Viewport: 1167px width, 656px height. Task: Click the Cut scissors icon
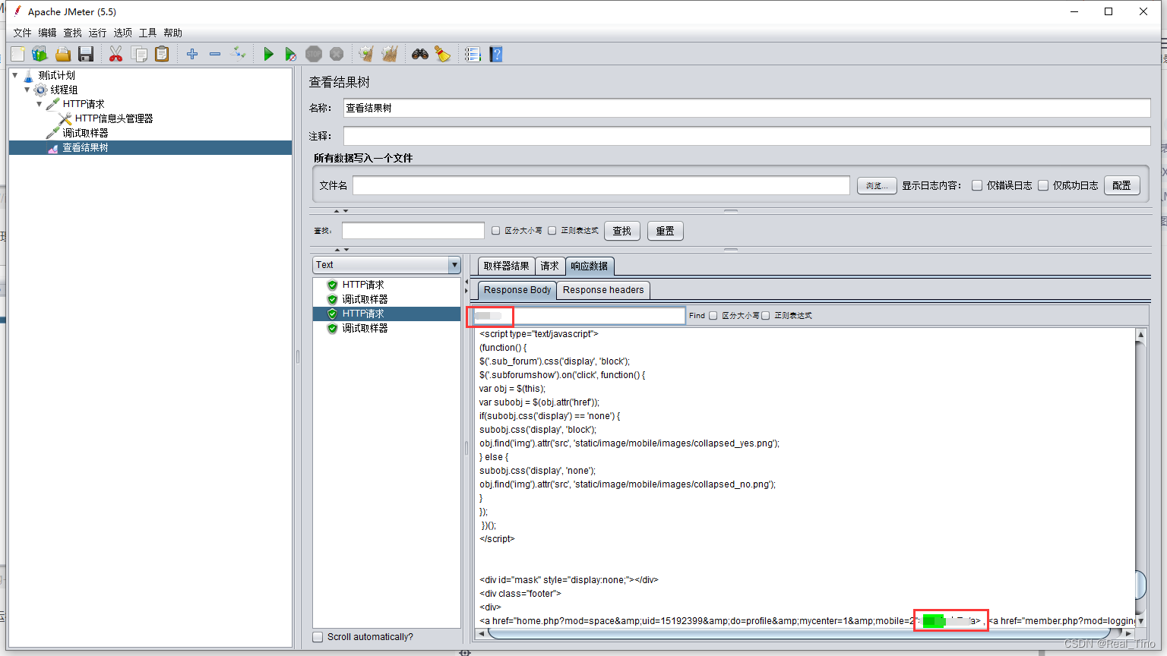(115, 54)
